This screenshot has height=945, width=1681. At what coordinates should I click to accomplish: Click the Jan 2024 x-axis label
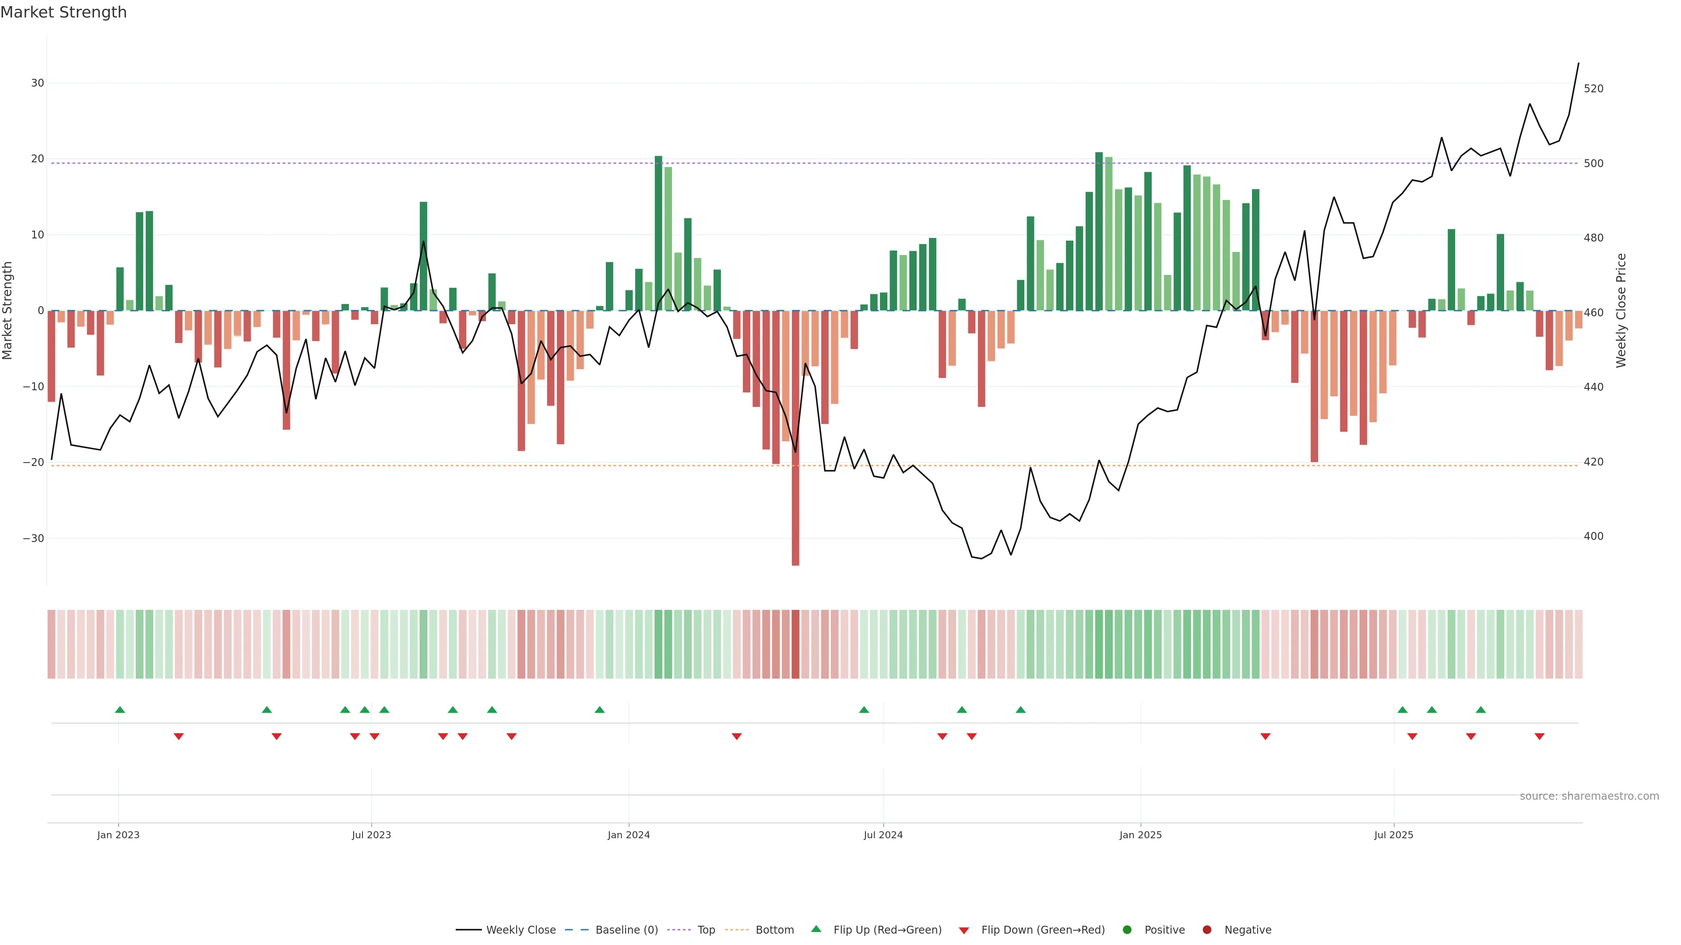[629, 835]
